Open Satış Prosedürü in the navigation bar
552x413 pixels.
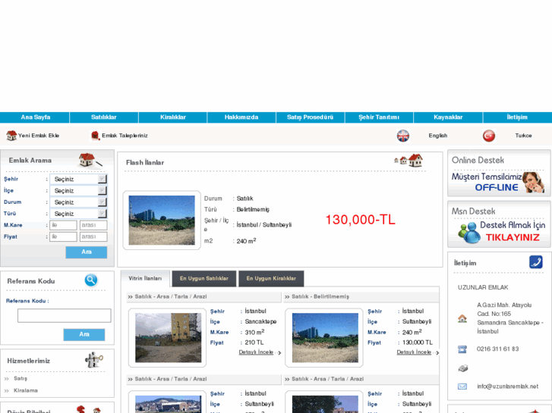point(310,117)
